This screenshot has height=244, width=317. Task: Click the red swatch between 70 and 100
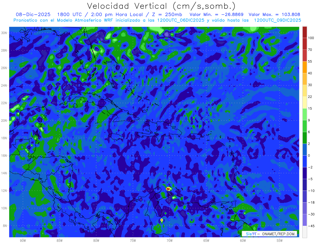(x=305, y=44)
